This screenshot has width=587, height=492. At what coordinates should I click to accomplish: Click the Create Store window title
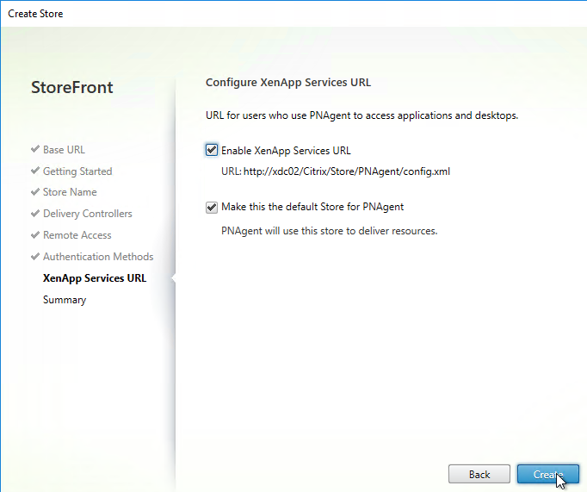tap(35, 14)
